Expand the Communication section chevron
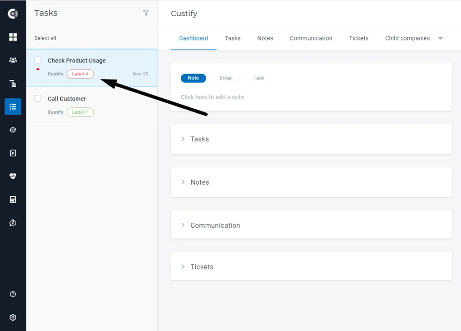 (x=183, y=225)
